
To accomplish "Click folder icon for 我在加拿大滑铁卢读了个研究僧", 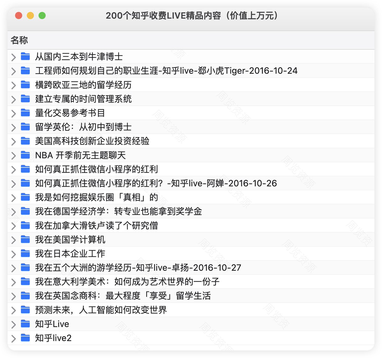I will coord(25,225).
